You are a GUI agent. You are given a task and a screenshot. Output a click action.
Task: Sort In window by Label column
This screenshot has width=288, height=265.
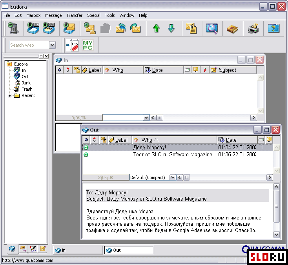point(92,70)
